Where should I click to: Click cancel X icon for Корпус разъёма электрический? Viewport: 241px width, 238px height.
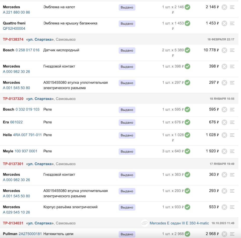coord(224,207)
